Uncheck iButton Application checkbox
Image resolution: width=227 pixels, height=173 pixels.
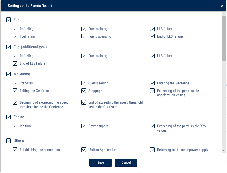(83, 150)
